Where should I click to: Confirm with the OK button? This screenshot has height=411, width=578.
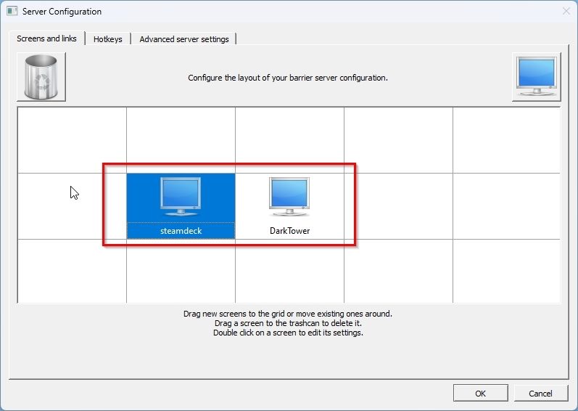click(x=480, y=394)
